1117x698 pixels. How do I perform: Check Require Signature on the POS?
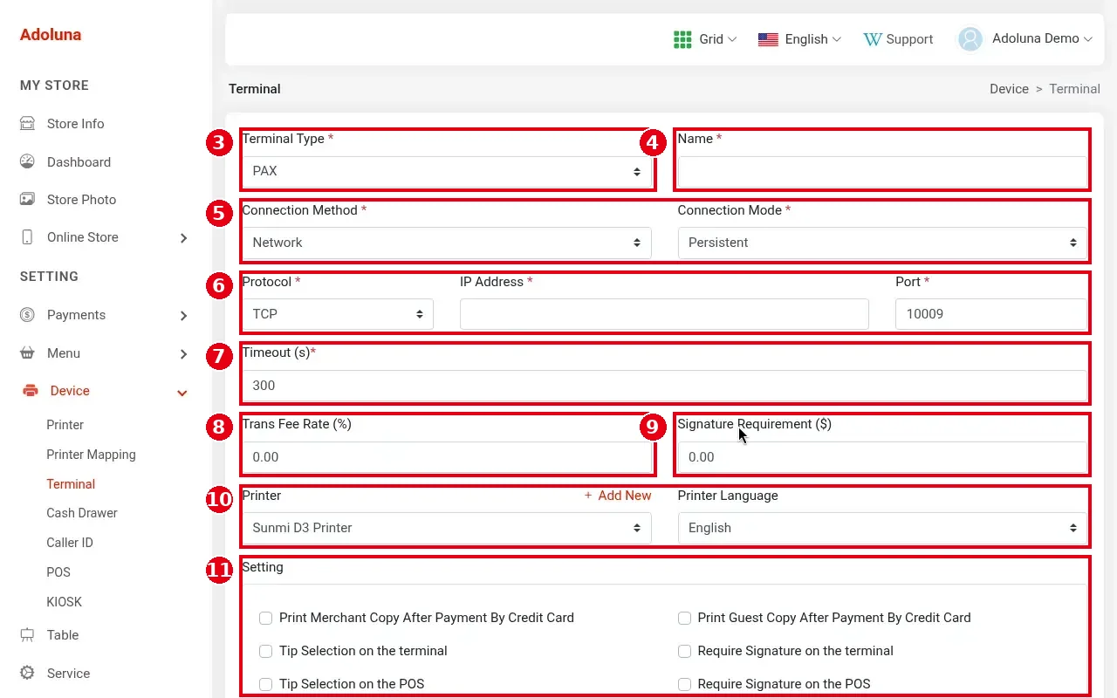tap(684, 684)
